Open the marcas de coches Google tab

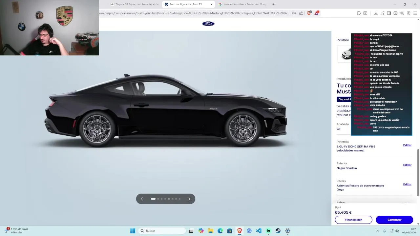(x=242, y=4)
